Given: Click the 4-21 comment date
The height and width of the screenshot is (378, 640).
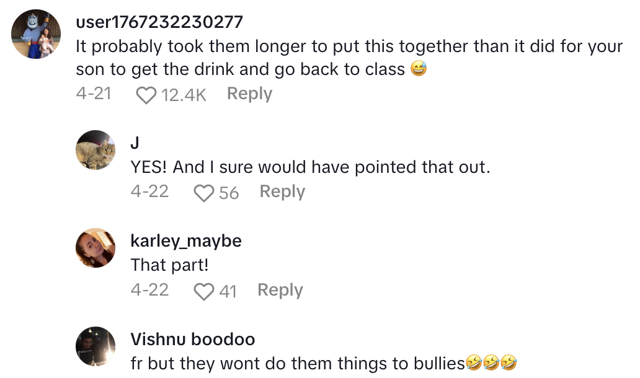Looking at the screenshot, I should point(94,94).
